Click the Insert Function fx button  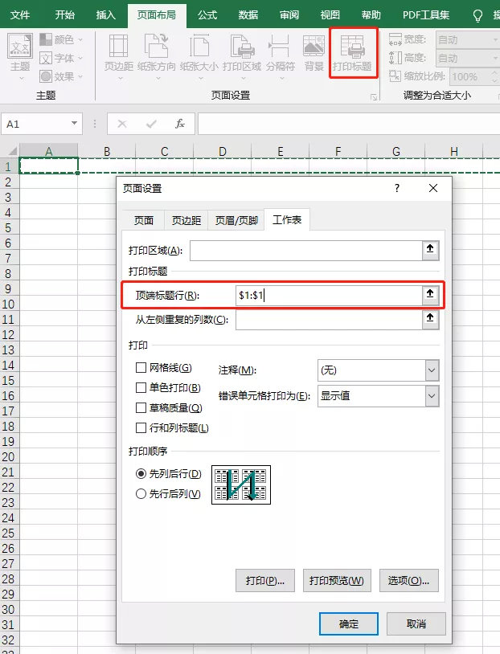(179, 124)
